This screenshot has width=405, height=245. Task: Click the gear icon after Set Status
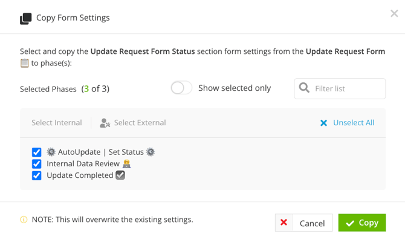point(151,152)
